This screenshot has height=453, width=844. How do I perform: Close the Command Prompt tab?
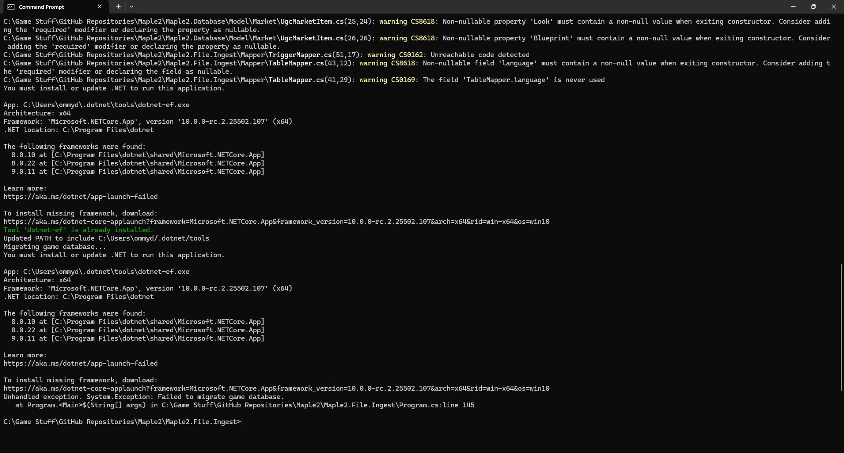99,7
